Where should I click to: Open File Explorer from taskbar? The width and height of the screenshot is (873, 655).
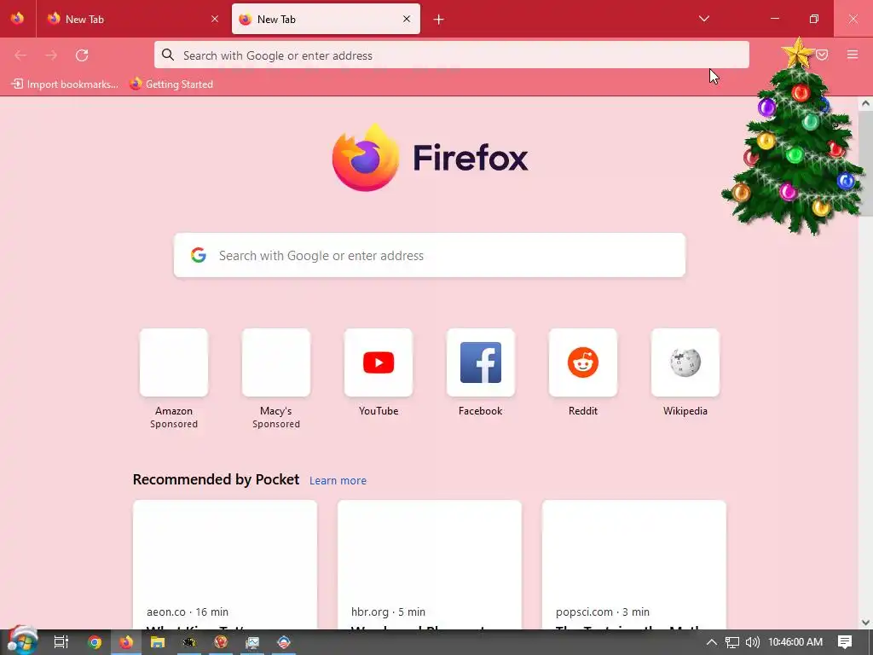click(158, 642)
